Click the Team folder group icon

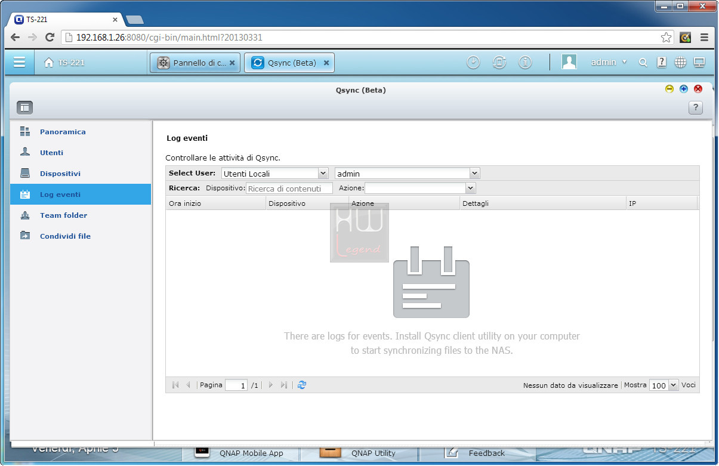[x=25, y=215]
